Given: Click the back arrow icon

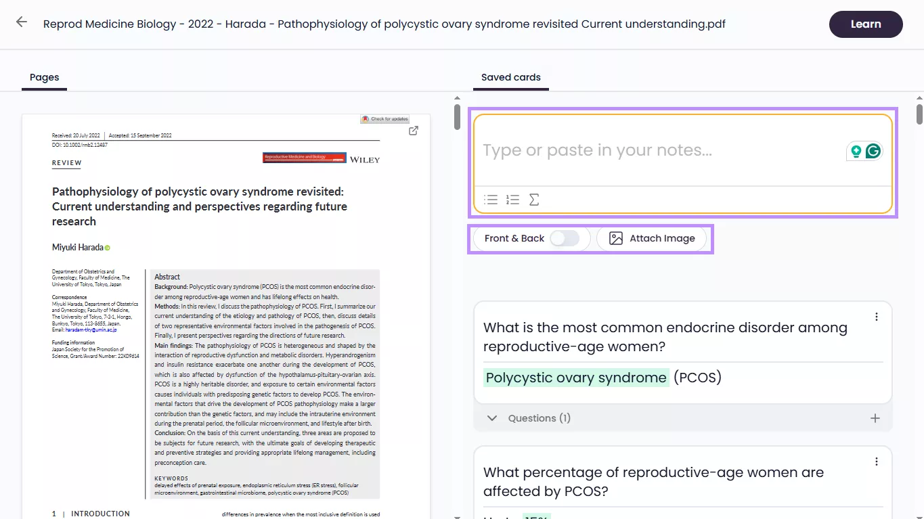Looking at the screenshot, I should coord(22,22).
